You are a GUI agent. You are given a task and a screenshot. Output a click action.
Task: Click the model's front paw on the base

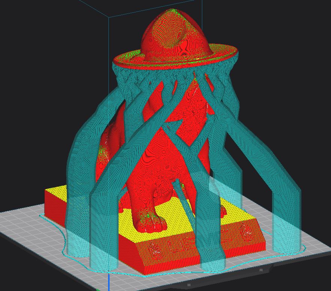click(150, 221)
